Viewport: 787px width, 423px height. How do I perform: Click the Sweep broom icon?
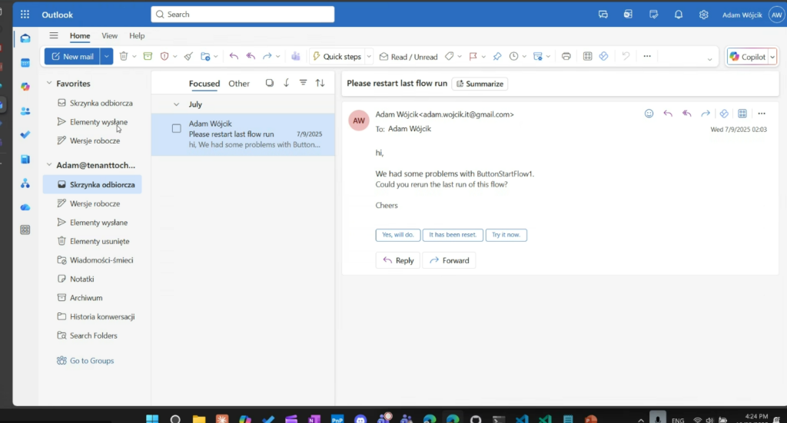click(188, 56)
